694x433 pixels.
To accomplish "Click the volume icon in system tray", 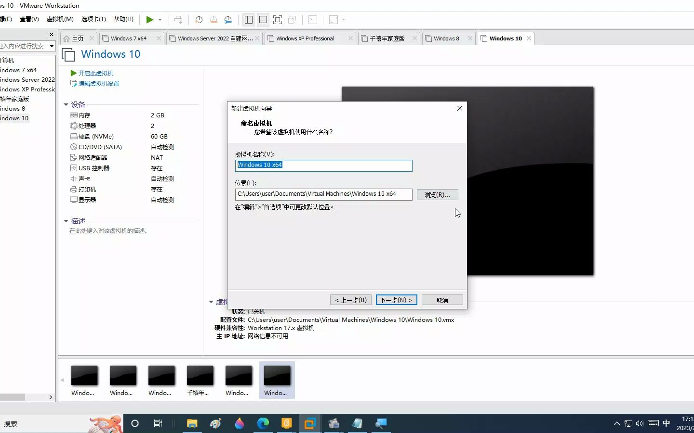I will [x=640, y=423].
